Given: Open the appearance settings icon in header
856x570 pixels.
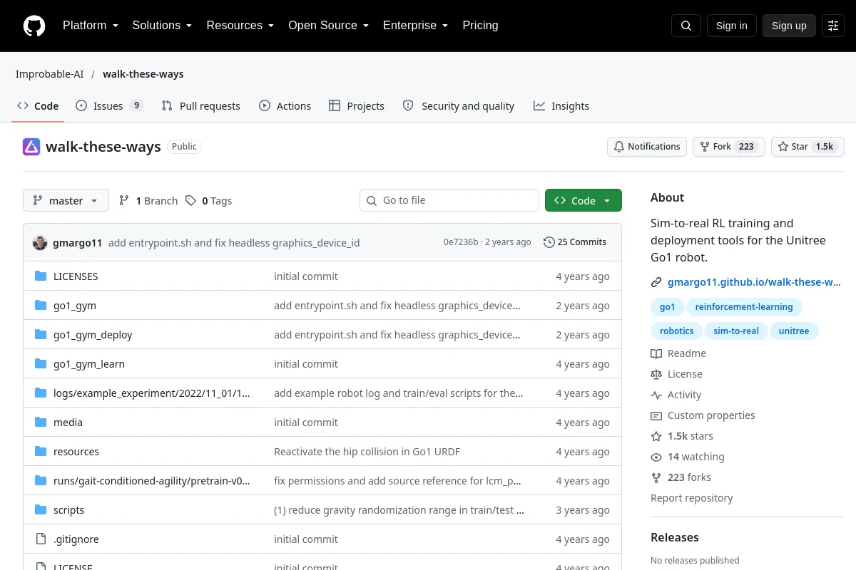Looking at the screenshot, I should pyautogui.click(x=833, y=26).
